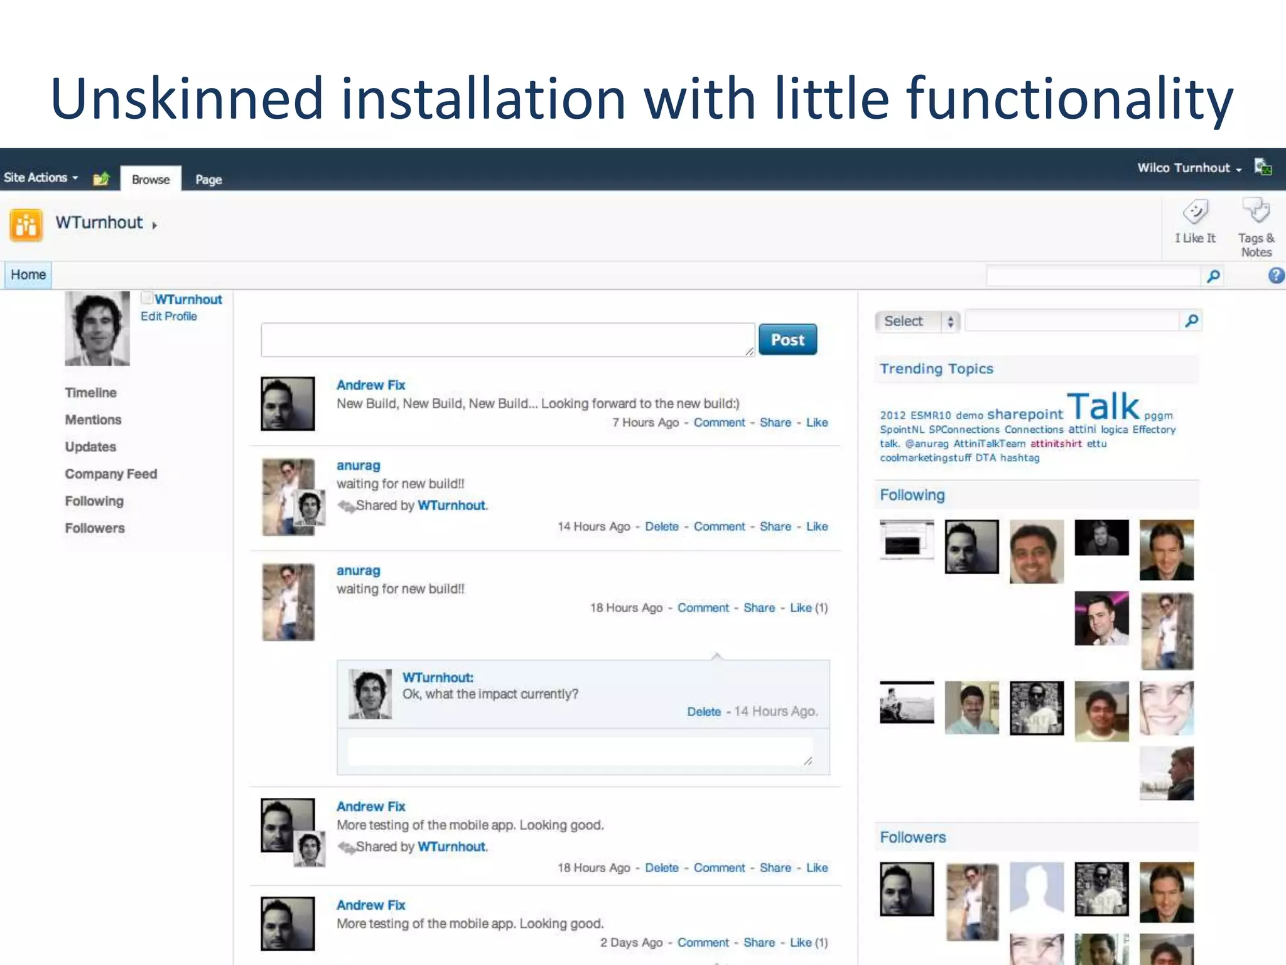Click the magnifier next to the Select box

coord(1191,321)
